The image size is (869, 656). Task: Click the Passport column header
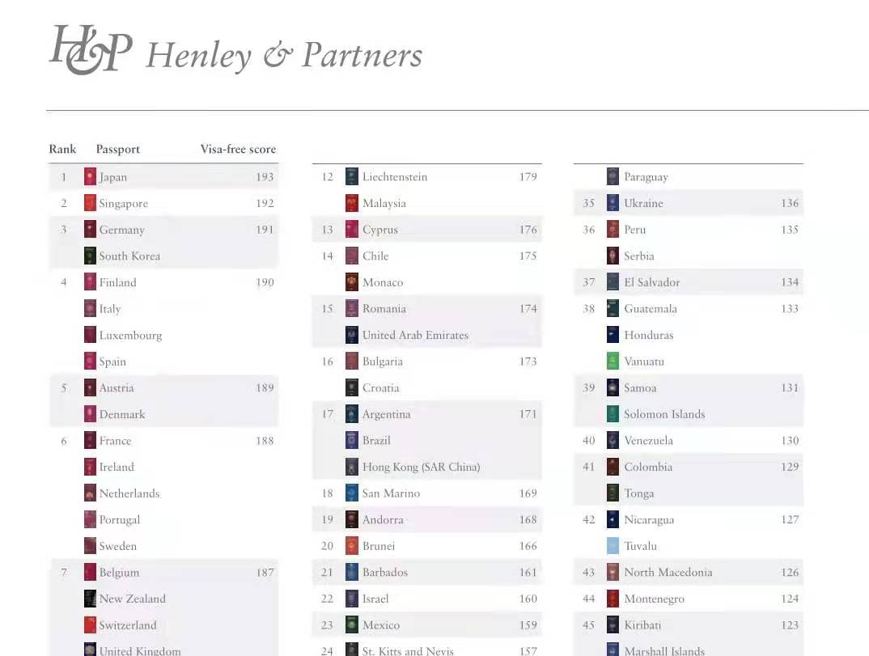click(x=118, y=150)
